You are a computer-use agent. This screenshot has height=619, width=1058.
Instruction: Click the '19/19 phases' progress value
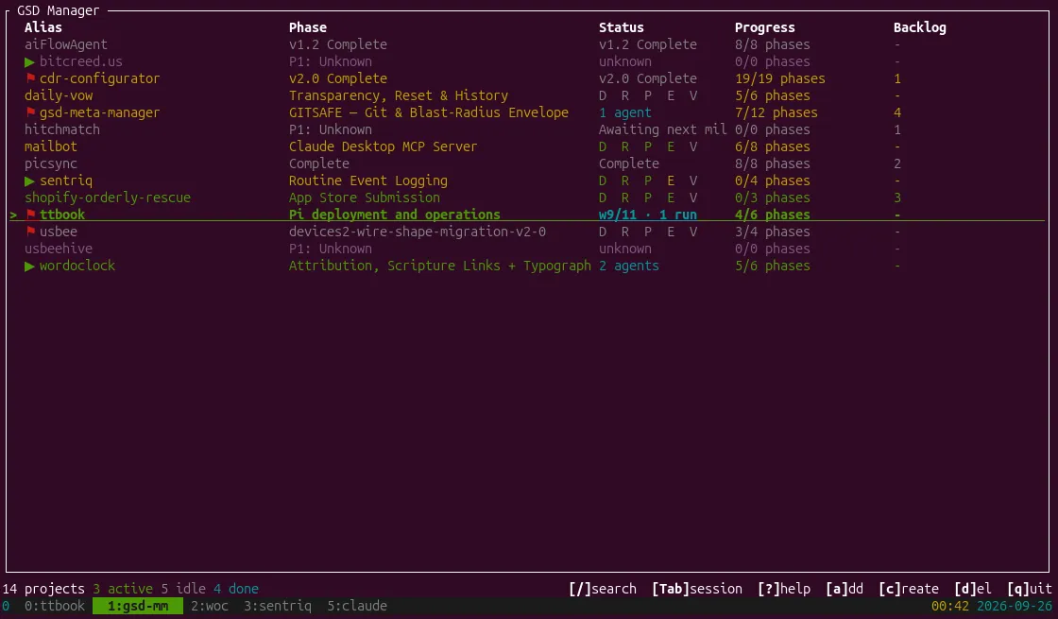[x=780, y=78]
